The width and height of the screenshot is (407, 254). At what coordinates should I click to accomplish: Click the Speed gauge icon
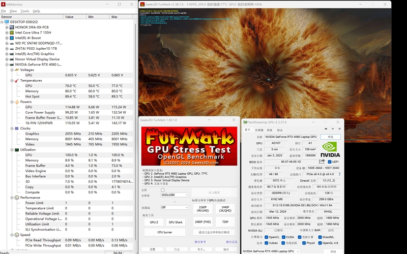click(x=17, y=235)
